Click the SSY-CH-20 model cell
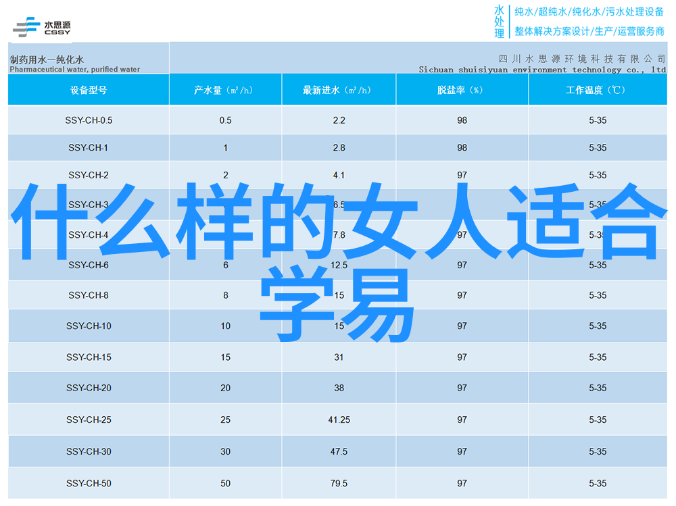Image resolution: width=676 pixels, height=506 pixels. click(x=89, y=388)
